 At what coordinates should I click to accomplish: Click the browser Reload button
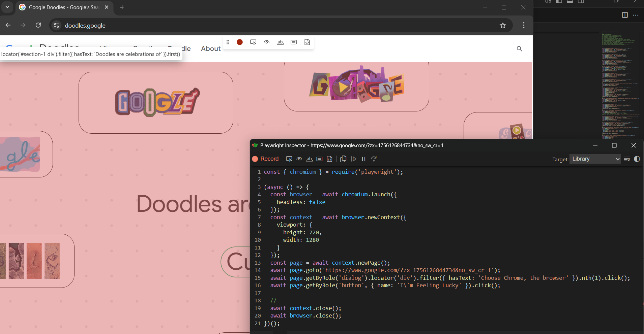coord(38,25)
